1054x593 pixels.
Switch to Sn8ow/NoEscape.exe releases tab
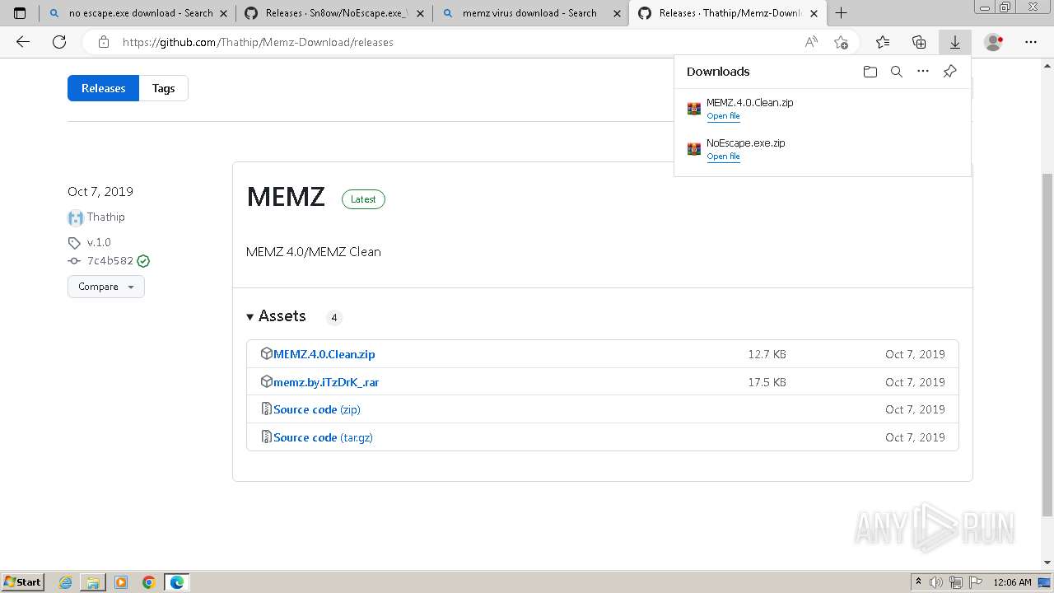[334, 13]
